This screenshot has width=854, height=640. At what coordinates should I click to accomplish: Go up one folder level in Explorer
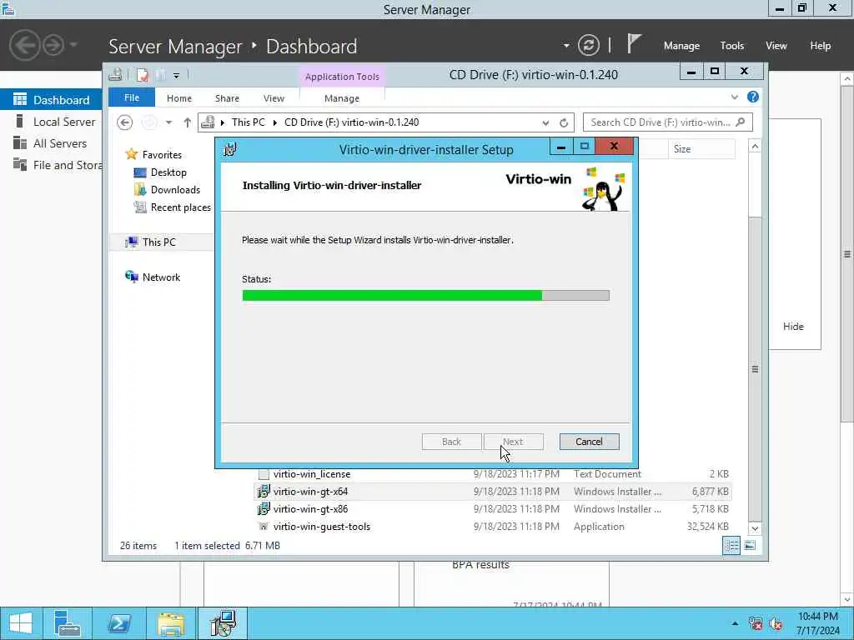click(187, 122)
